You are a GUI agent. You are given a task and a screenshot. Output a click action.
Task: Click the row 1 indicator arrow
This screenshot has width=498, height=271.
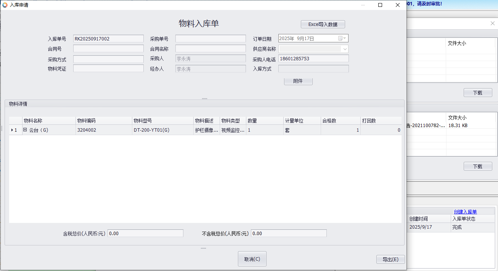12,130
